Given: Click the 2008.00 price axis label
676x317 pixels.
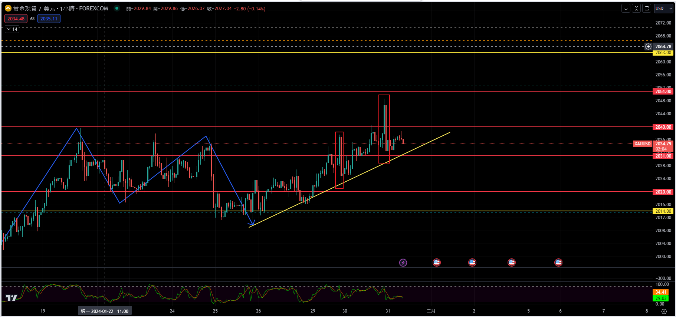Looking at the screenshot, I should 663,231.
